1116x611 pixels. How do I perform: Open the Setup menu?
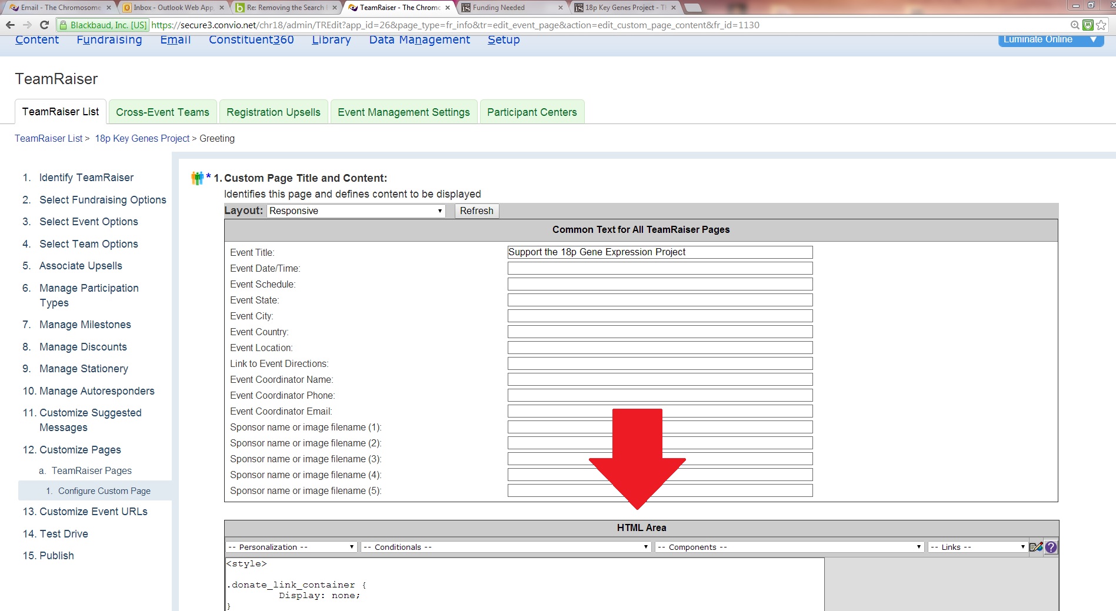pyautogui.click(x=504, y=39)
